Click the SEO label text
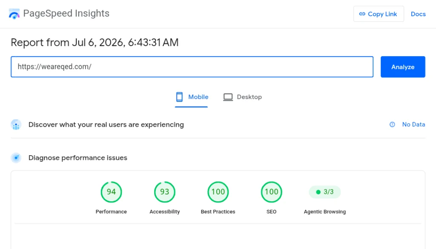This screenshot has width=436, height=249. coord(271,211)
